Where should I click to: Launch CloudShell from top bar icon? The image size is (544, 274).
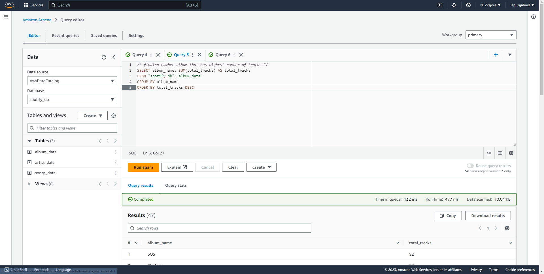click(440, 5)
